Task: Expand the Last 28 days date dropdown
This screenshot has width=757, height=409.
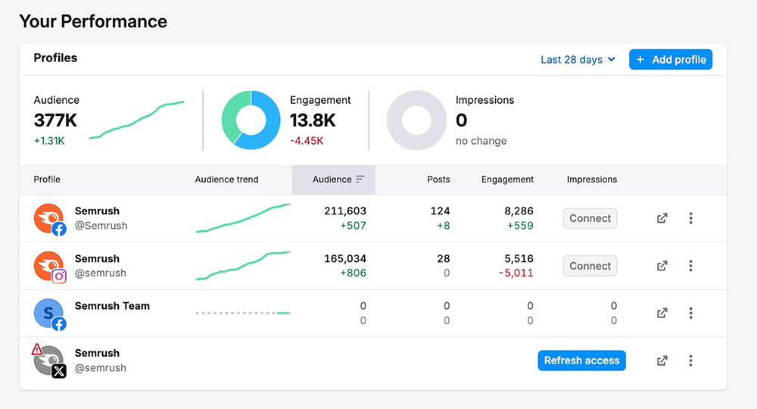Action: click(x=578, y=60)
